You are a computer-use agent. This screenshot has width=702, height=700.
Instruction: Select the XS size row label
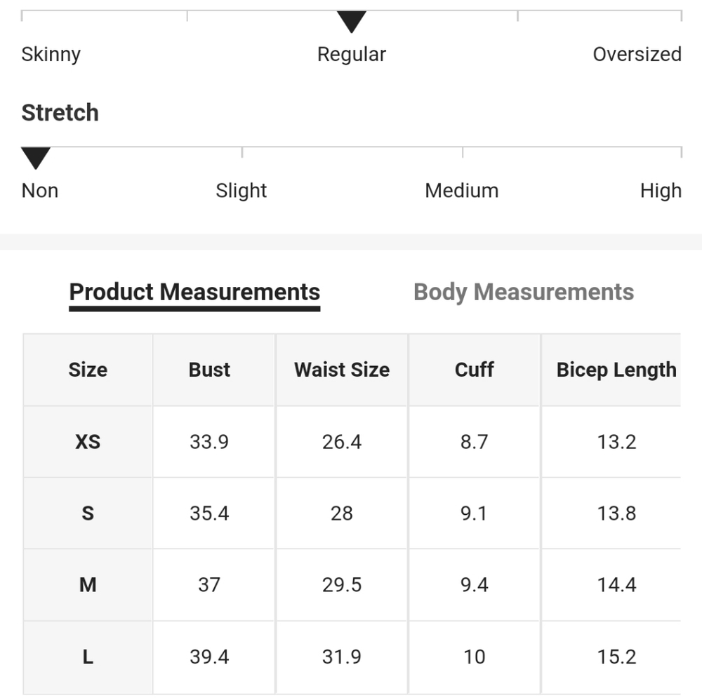(88, 442)
